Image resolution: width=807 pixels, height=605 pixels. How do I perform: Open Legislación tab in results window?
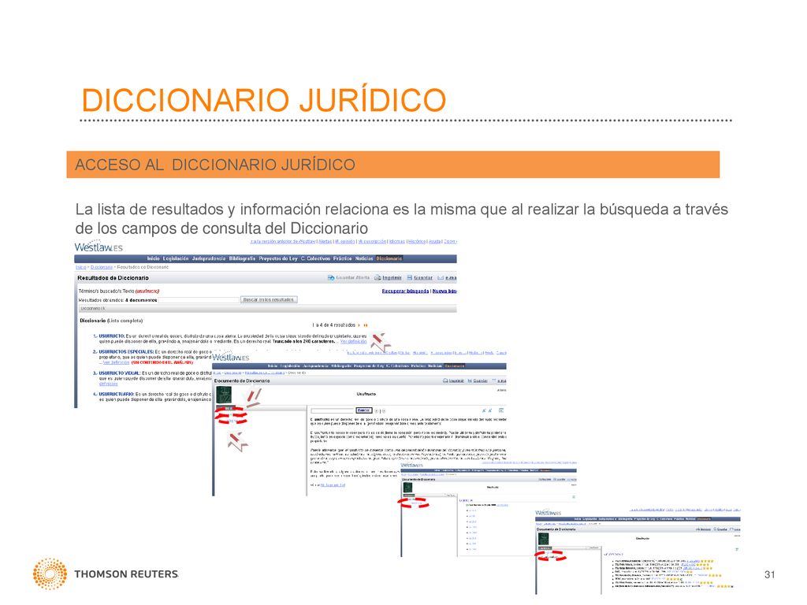click(176, 258)
